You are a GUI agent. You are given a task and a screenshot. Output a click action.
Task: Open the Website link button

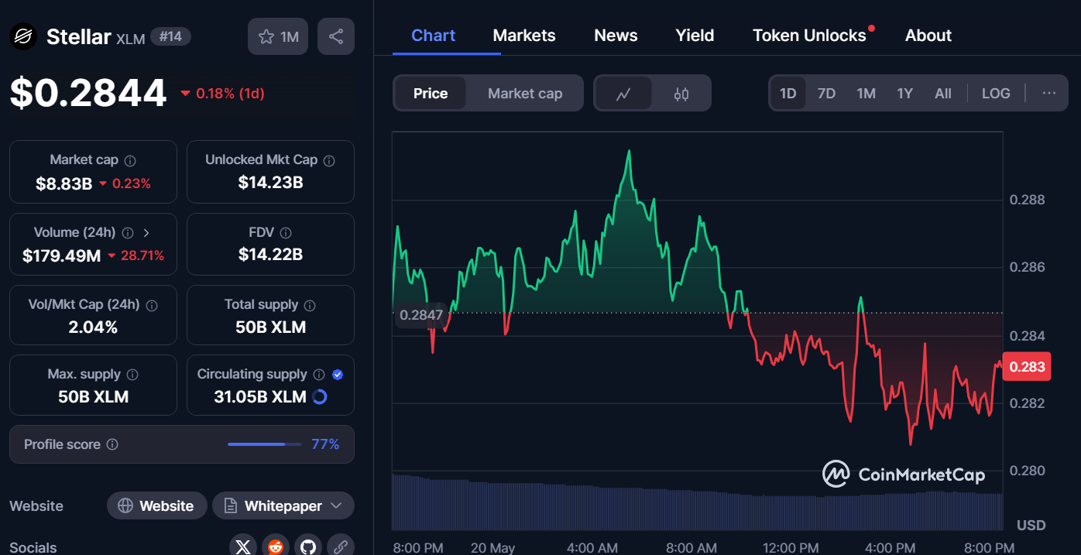tap(156, 506)
